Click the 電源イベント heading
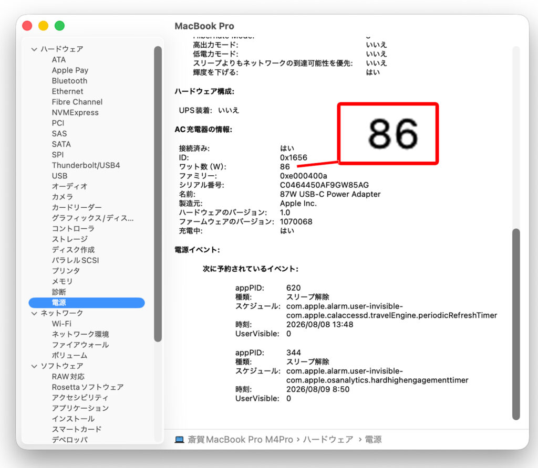Screen dimensions: 538x468 point(198,250)
